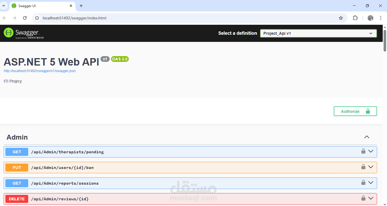The height and width of the screenshot is (206, 387).
Task: Click lock icon on reports/sessions row
Action: coord(363,182)
